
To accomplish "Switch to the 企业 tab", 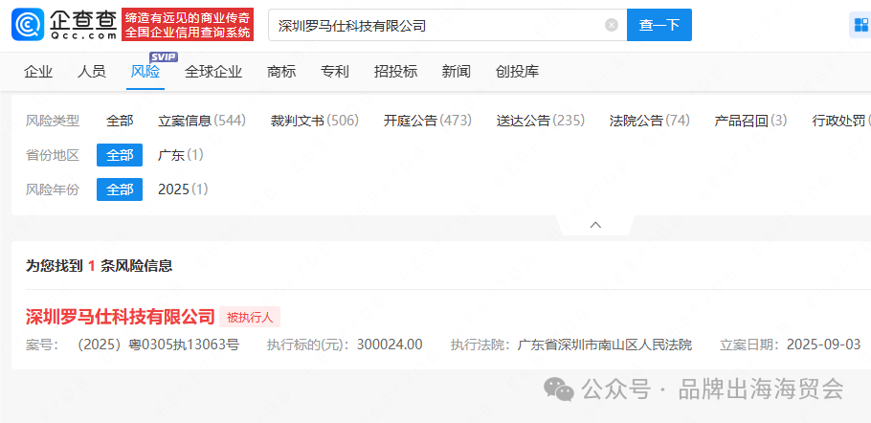I will [x=38, y=72].
